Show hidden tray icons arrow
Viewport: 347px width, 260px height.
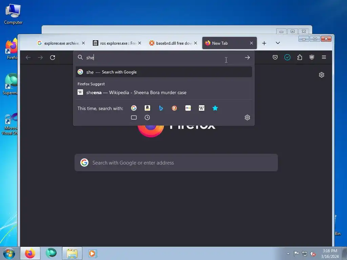(x=288, y=254)
